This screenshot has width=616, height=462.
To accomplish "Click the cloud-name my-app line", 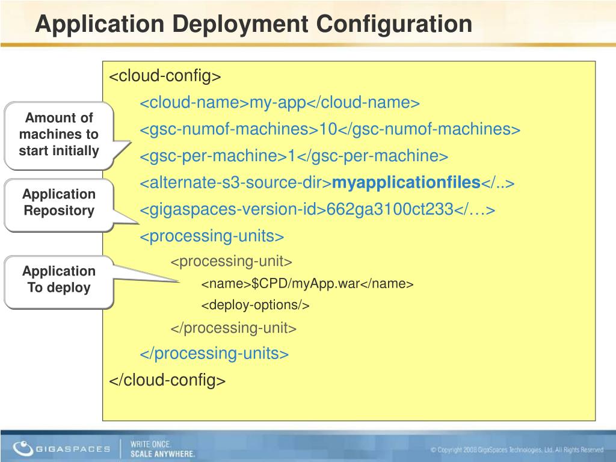I will click(280, 103).
